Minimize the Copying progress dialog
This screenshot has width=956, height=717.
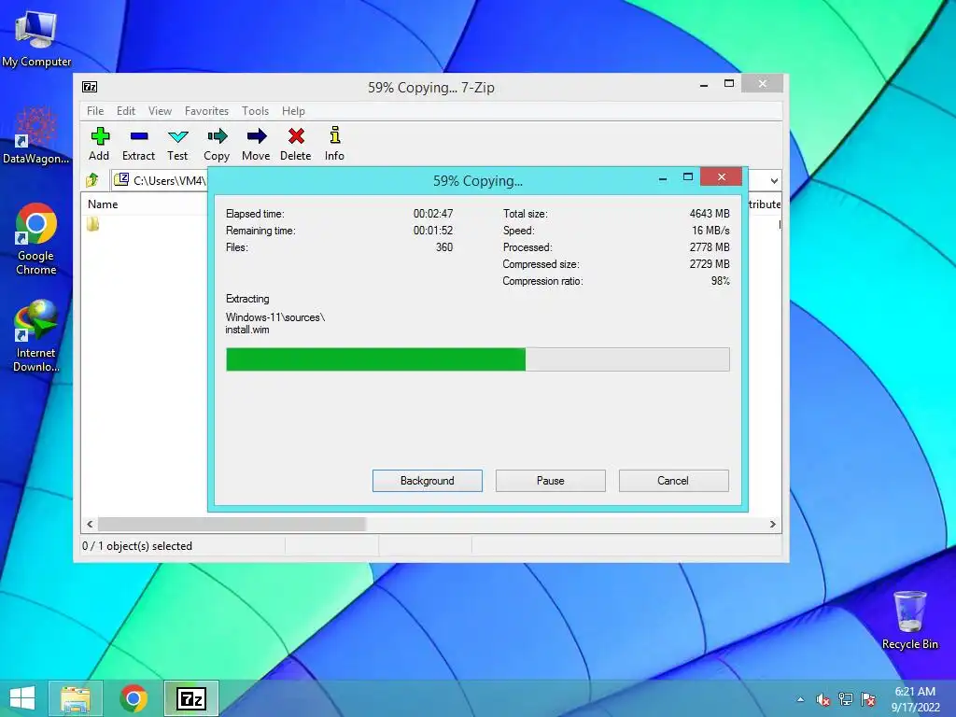pyautogui.click(x=663, y=178)
